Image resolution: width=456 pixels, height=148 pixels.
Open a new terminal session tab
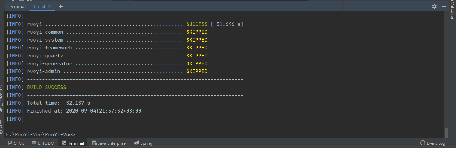point(61,6)
